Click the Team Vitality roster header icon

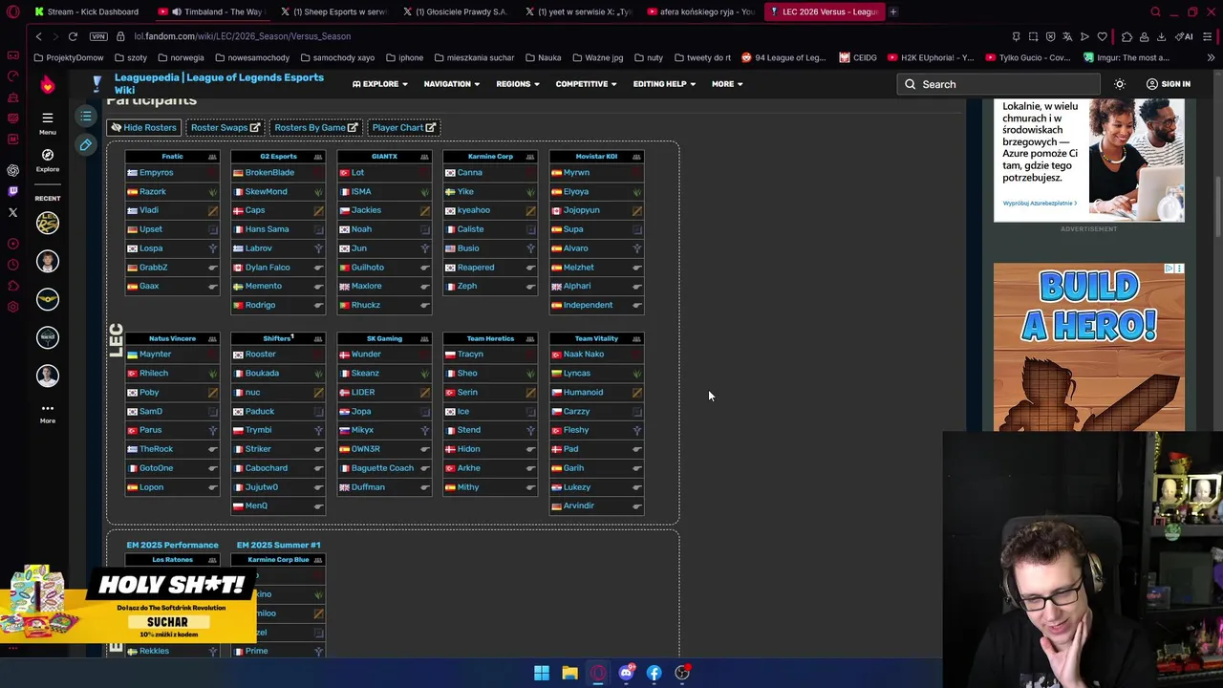636,338
